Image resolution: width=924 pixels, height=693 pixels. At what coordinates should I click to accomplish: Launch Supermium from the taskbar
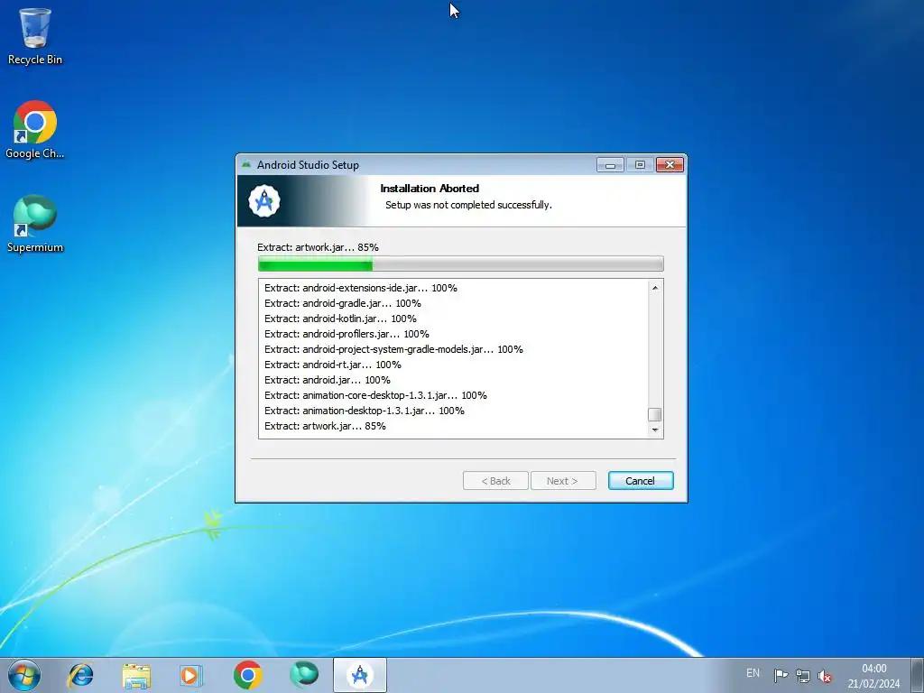[304, 675]
